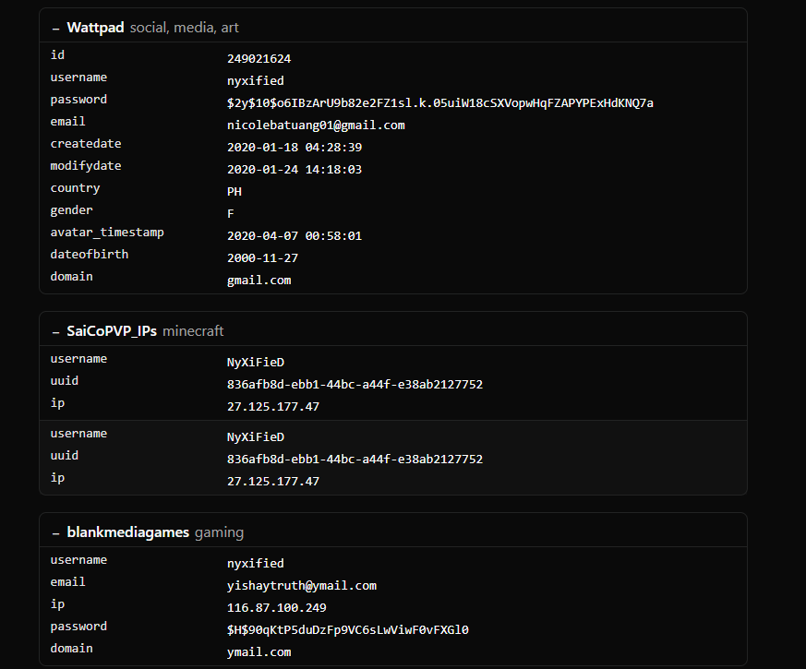Click the blankmediagames 'domain' field label
806x669 pixels.
pyautogui.click(x=71, y=649)
